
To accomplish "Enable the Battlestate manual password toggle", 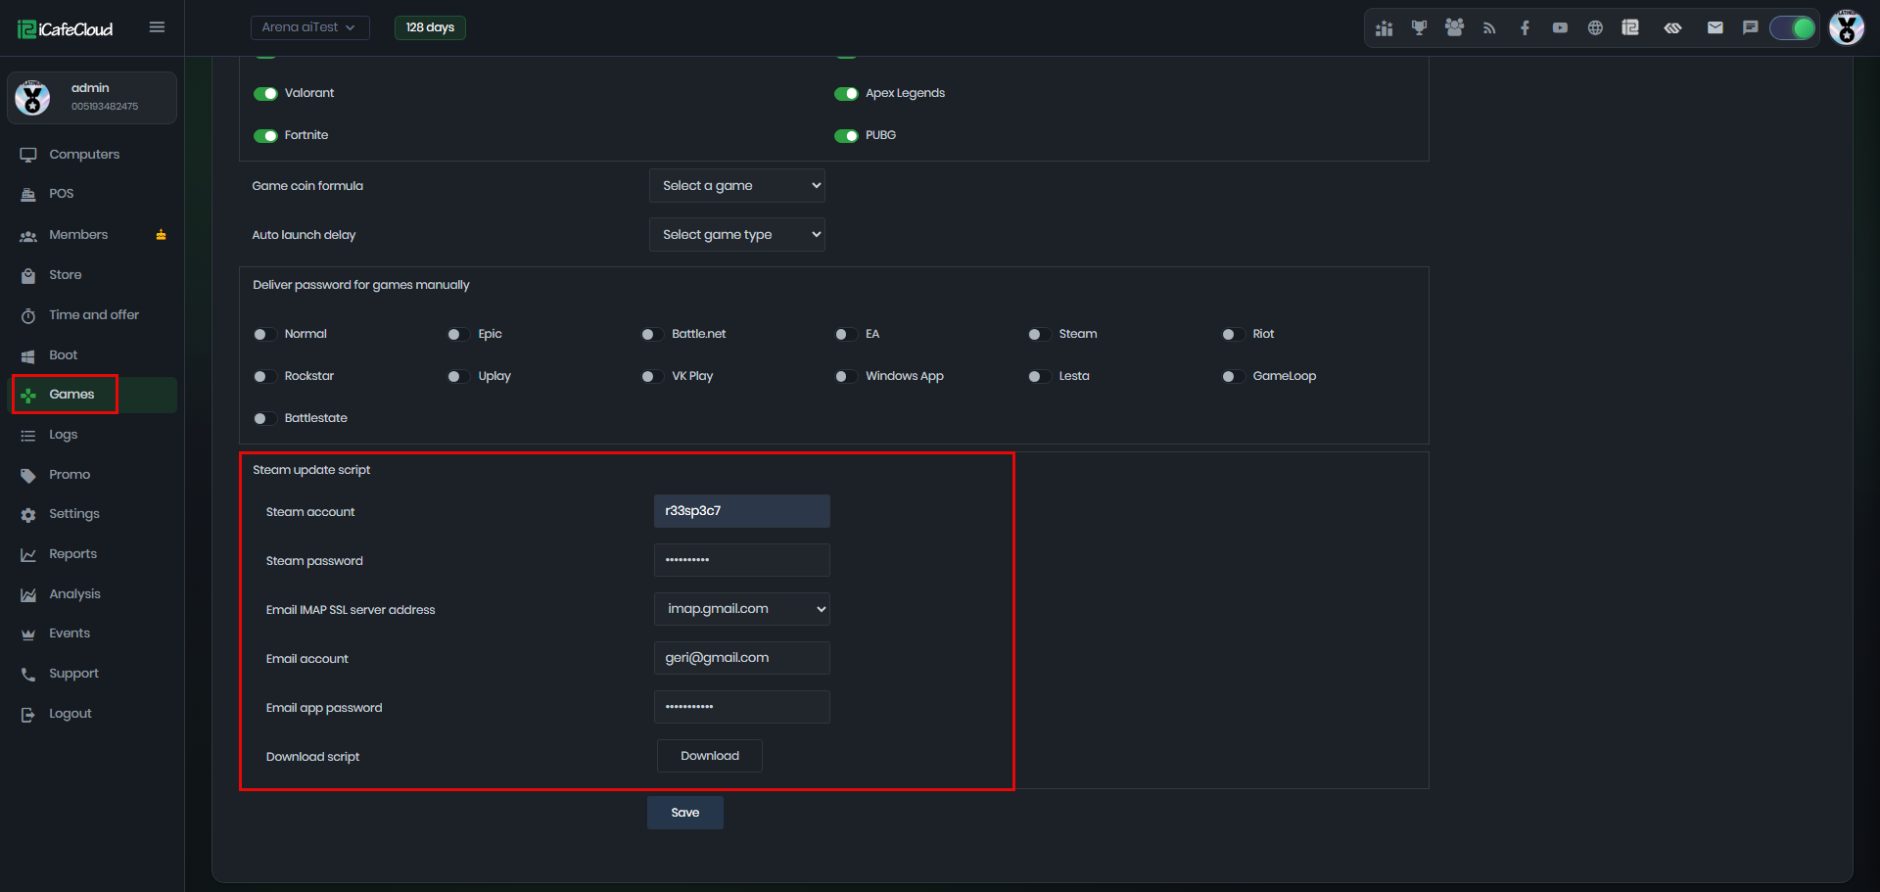I will coord(265,419).
